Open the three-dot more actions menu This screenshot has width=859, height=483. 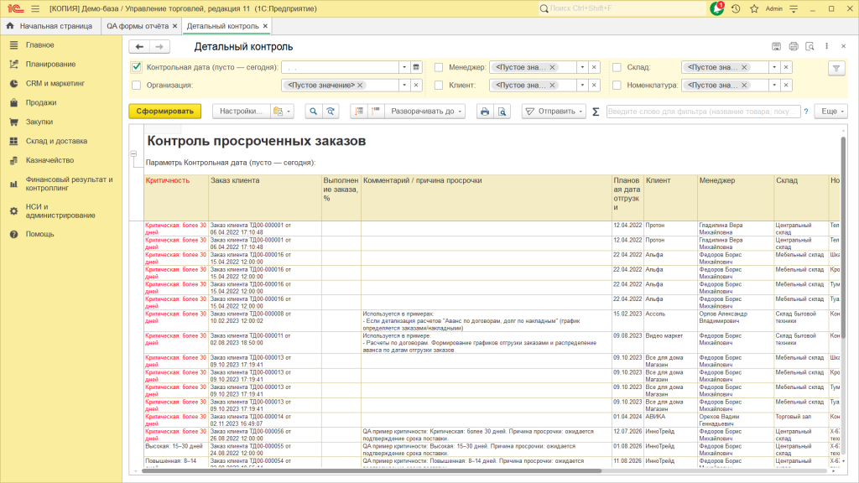point(826,47)
